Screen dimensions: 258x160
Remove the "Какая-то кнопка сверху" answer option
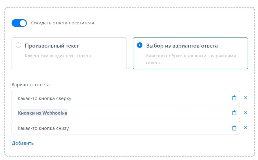245,98
